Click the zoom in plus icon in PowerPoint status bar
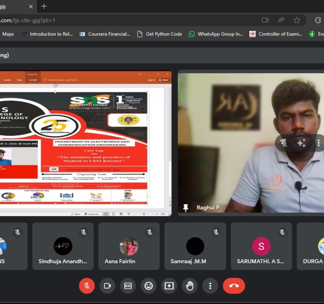Screen dimensions: 324x304 (157, 214)
